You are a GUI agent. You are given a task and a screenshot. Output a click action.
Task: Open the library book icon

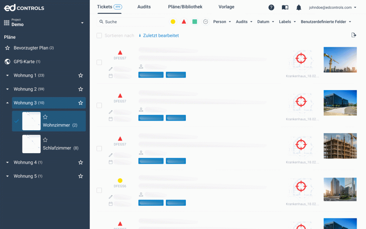285,8
